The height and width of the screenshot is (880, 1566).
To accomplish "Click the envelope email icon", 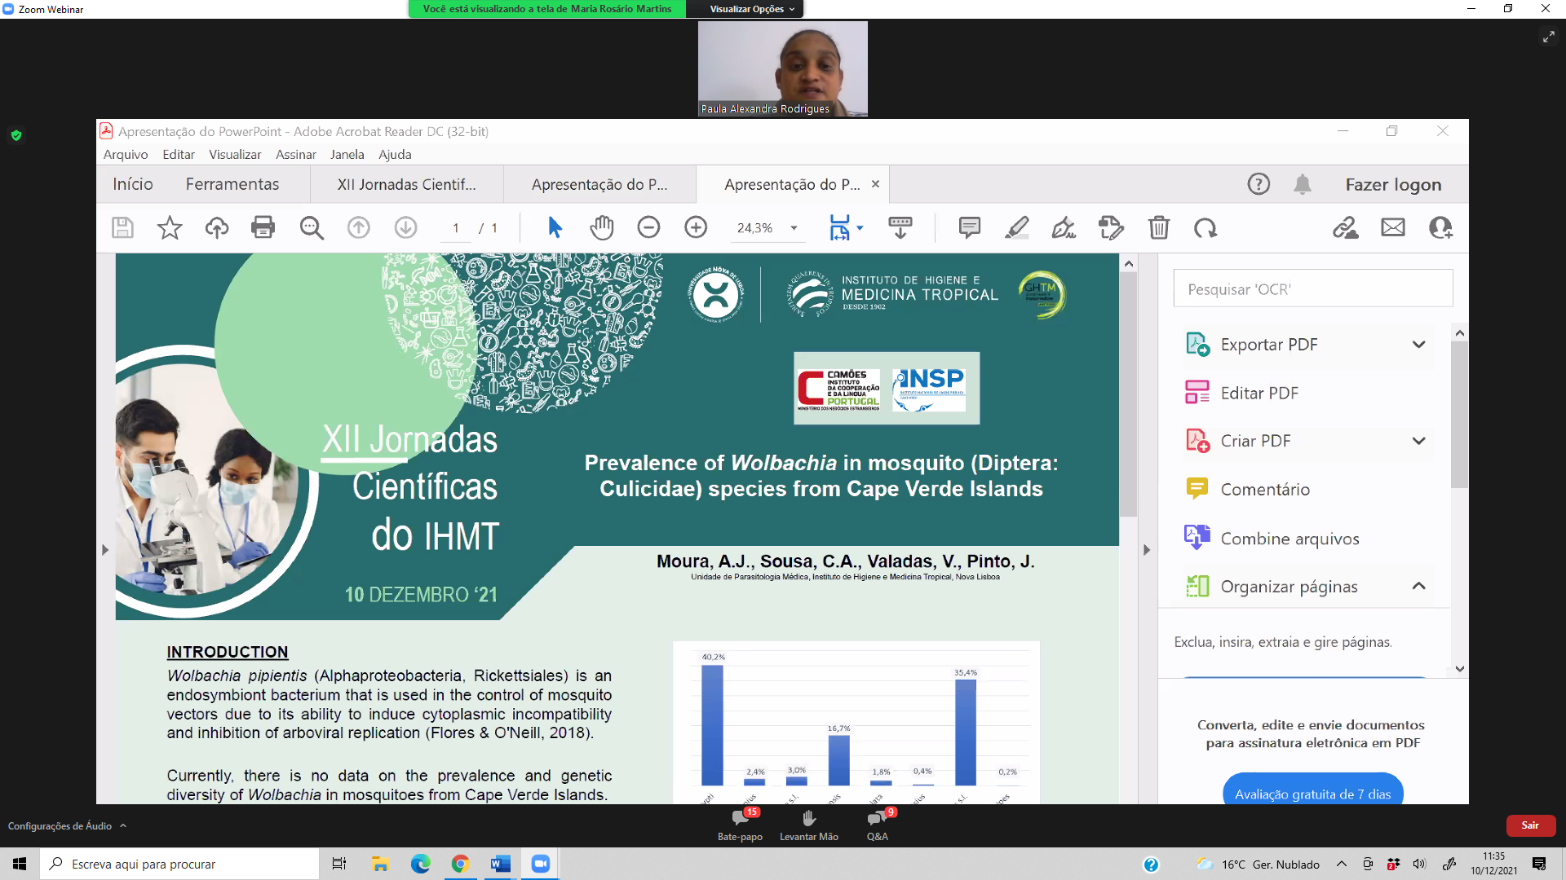I will click(x=1392, y=227).
